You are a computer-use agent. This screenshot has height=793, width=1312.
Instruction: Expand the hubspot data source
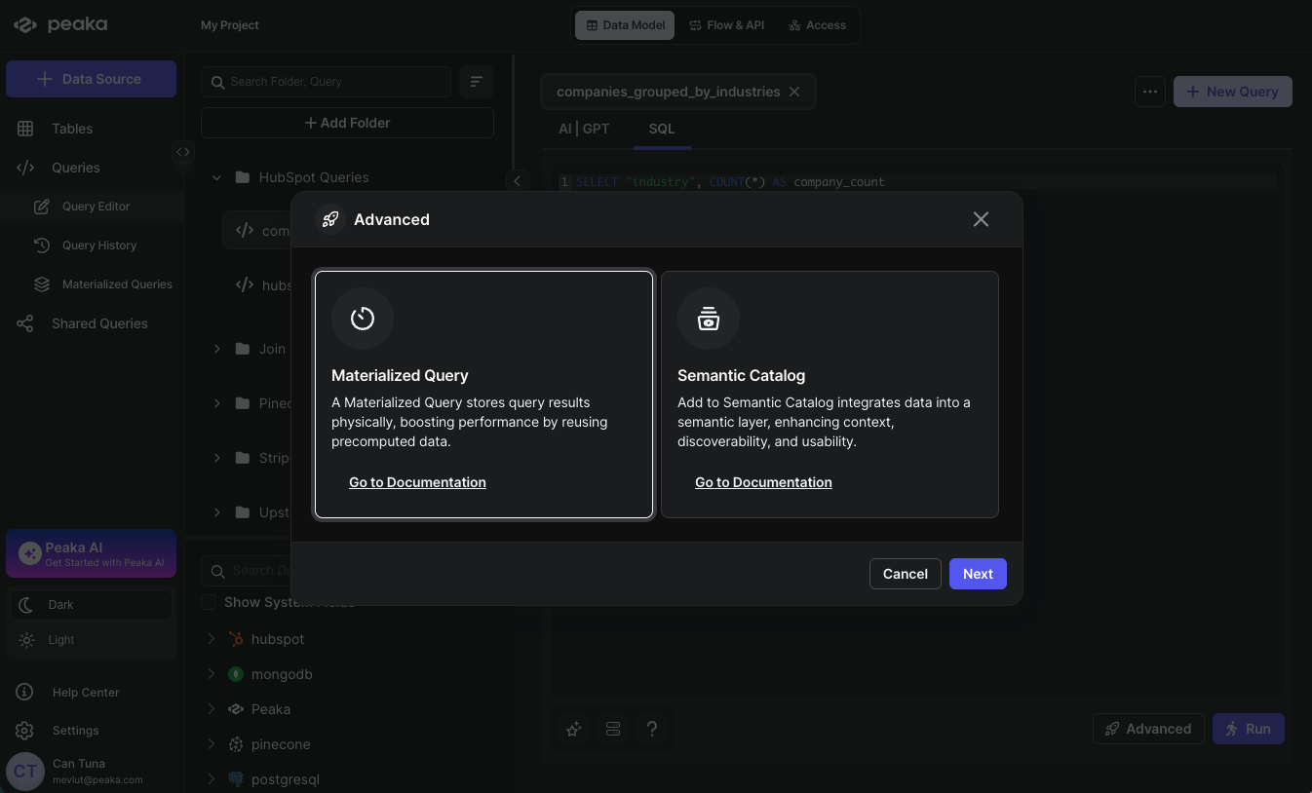pos(212,639)
